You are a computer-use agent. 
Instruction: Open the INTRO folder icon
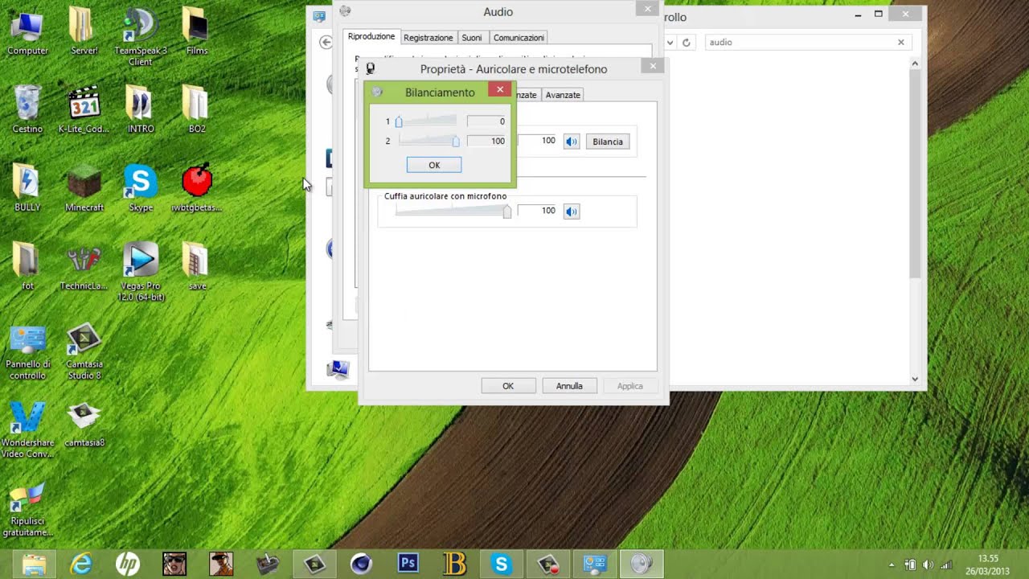coord(140,109)
